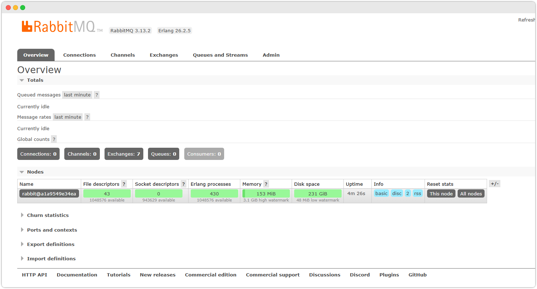
Task: Click the Erlang 26.2.5 version label
Action: pos(175,30)
